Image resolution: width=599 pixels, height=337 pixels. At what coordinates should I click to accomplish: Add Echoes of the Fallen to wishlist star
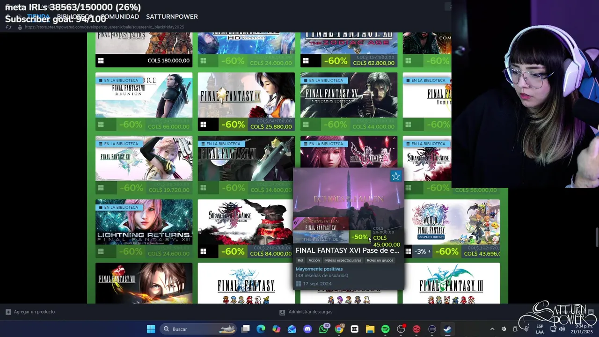pos(396,176)
